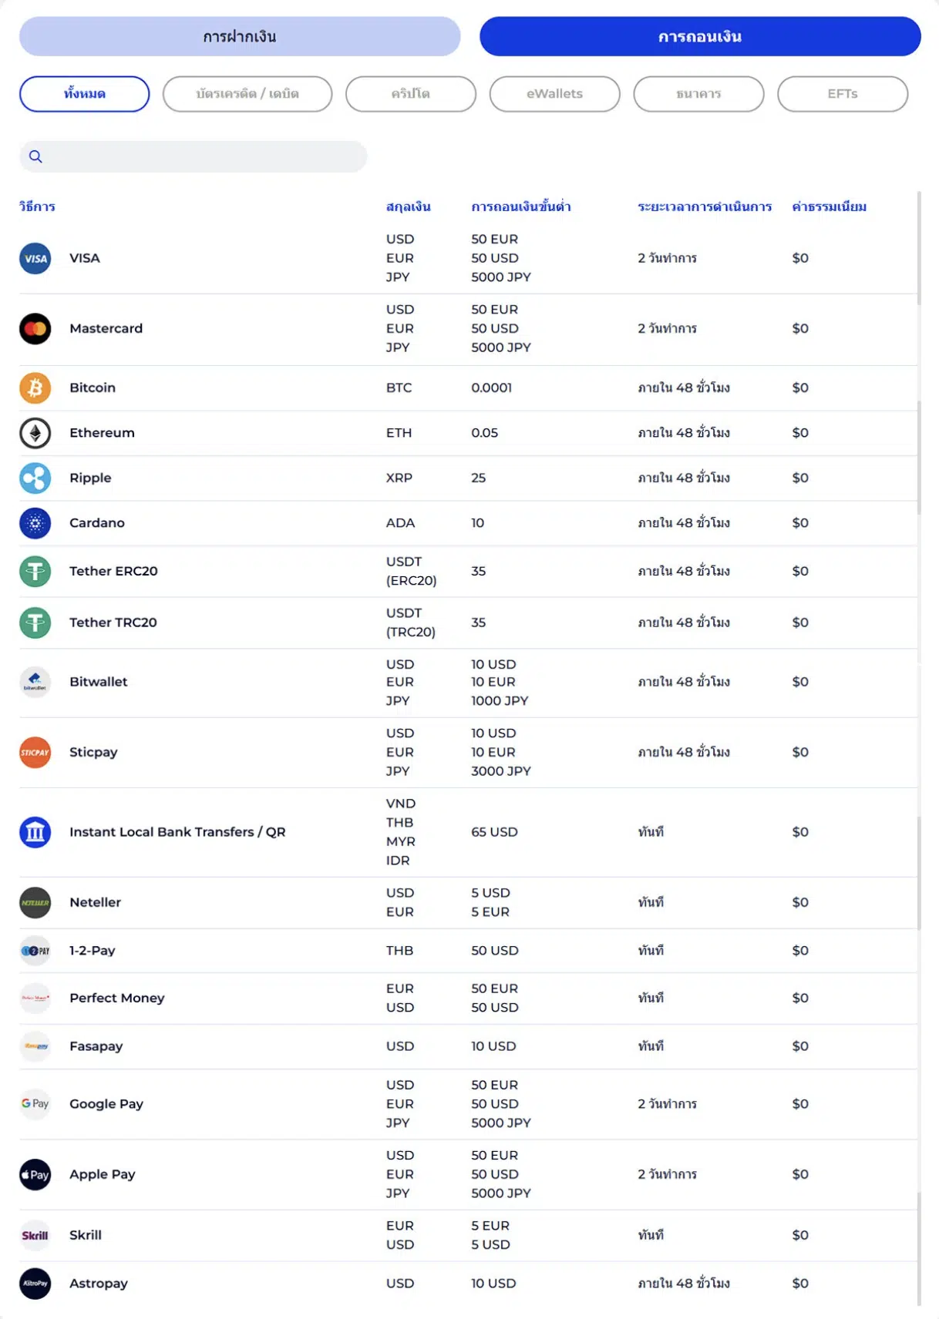Focus the payment method search field
Image resolution: width=939 pixels, height=1319 pixels.
pyautogui.click(x=194, y=157)
